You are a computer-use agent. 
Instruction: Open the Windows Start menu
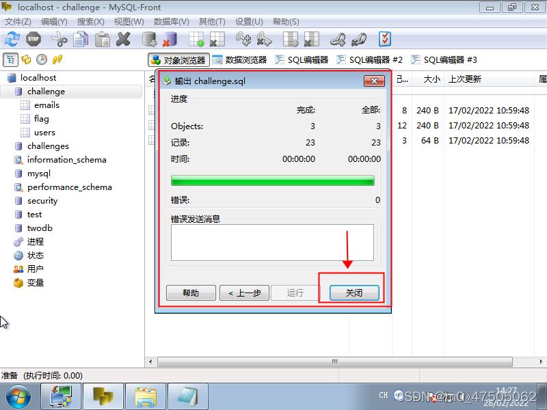(x=18, y=397)
